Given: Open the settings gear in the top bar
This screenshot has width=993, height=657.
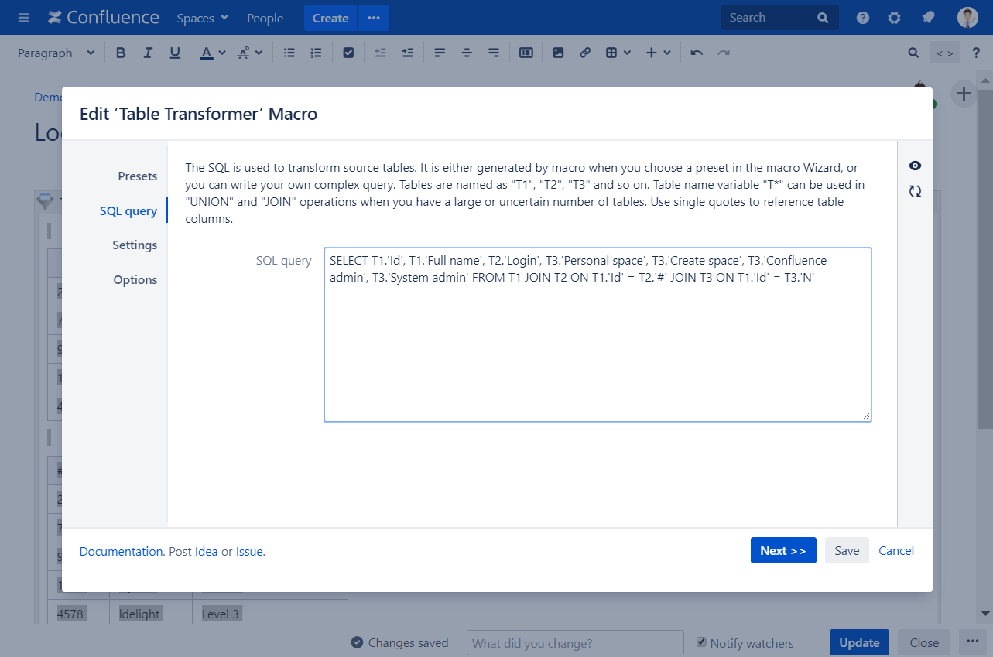Looking at the screenshot, I should pos(894,18).
